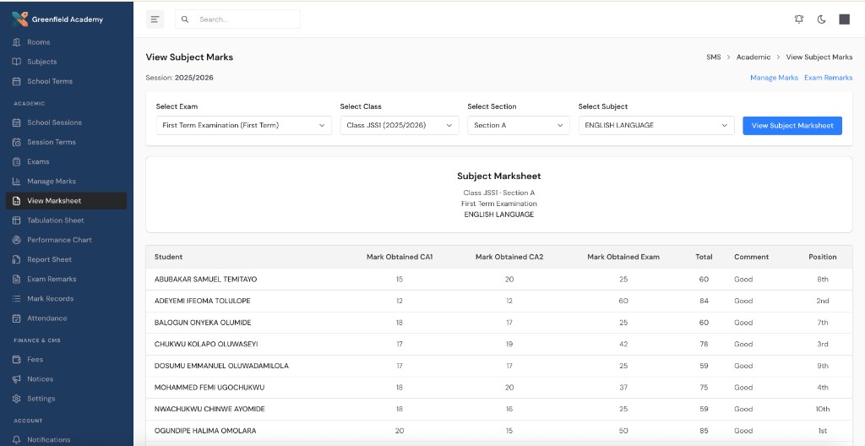Open the Select Class dropdown

[x=400, y=125]
